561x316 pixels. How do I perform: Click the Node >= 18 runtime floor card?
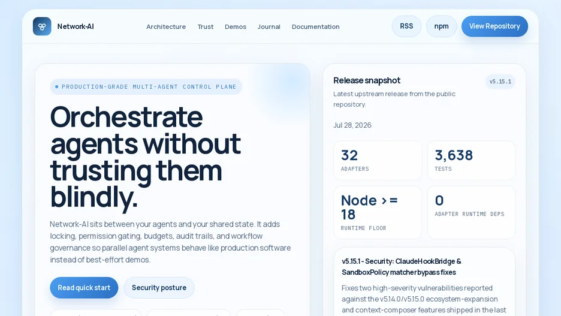coord(378,212)
